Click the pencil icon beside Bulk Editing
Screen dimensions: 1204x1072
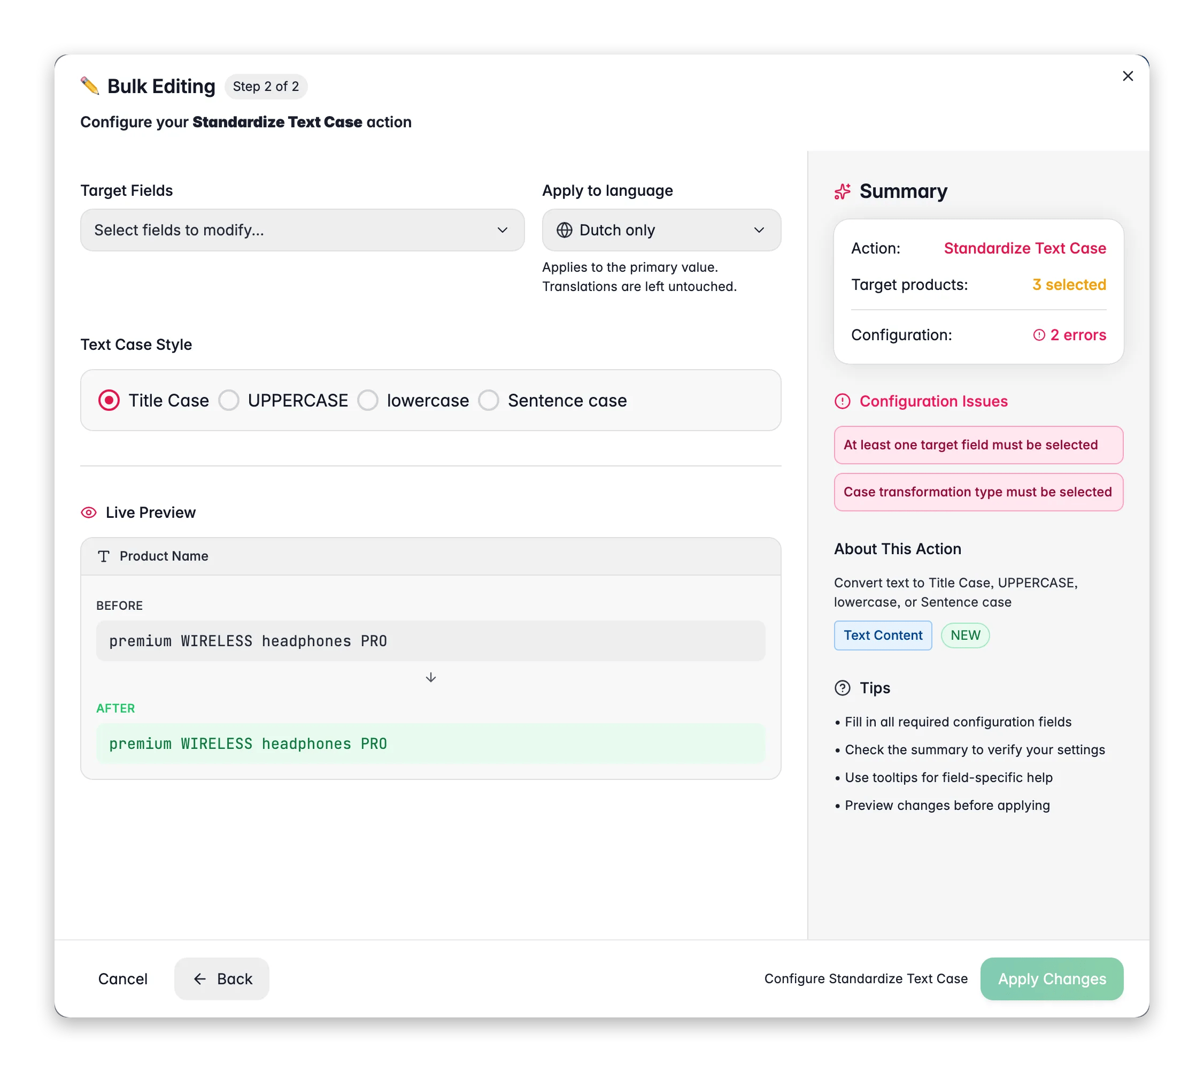[x=89, y=86]
